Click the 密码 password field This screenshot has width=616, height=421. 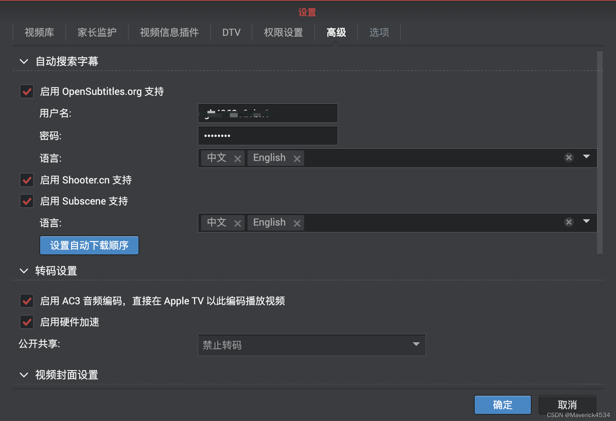pos(267,136)
